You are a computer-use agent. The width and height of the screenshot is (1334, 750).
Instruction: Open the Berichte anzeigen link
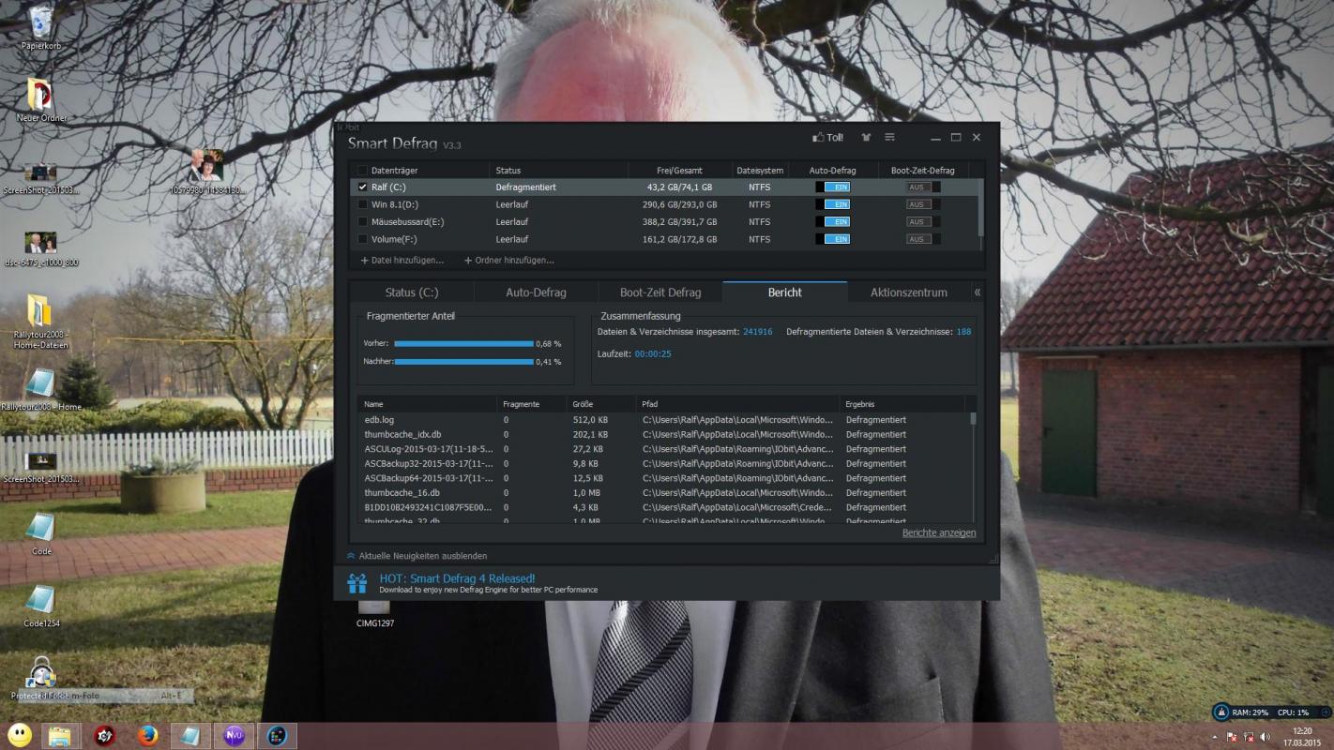(x=939, y=532)
